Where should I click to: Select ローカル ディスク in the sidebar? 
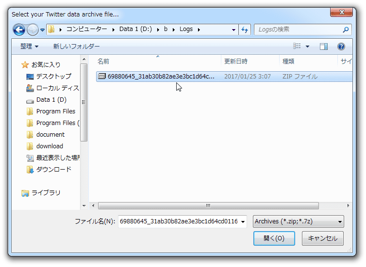[58, 88]
